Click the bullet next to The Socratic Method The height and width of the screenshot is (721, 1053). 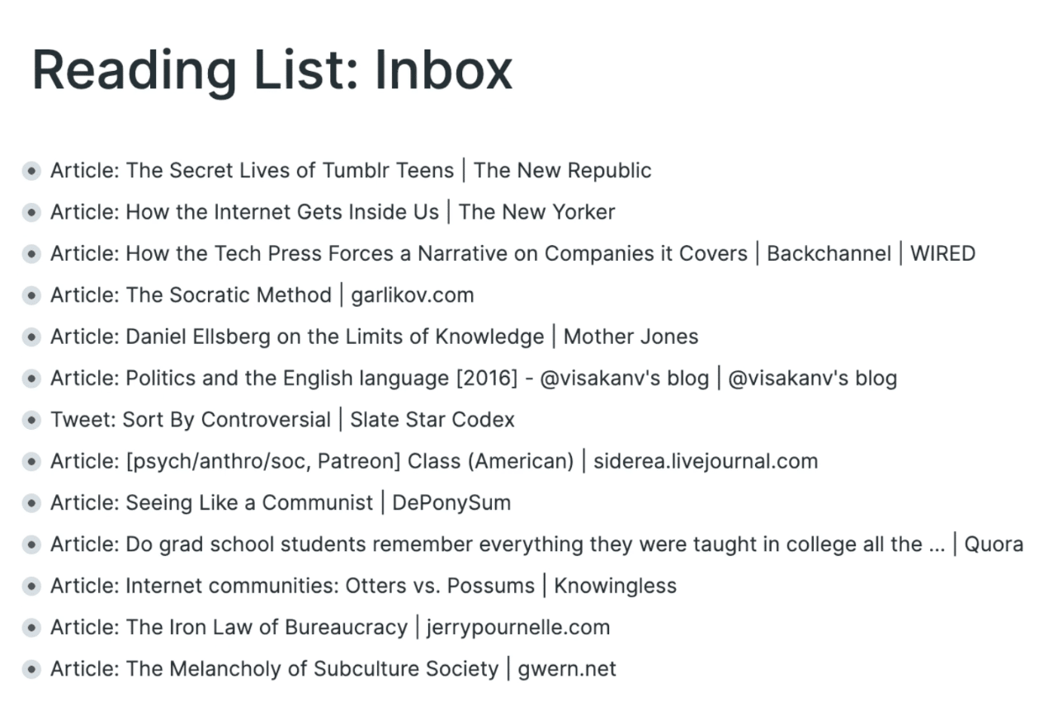pyautogui.click(x=31, y=295)
